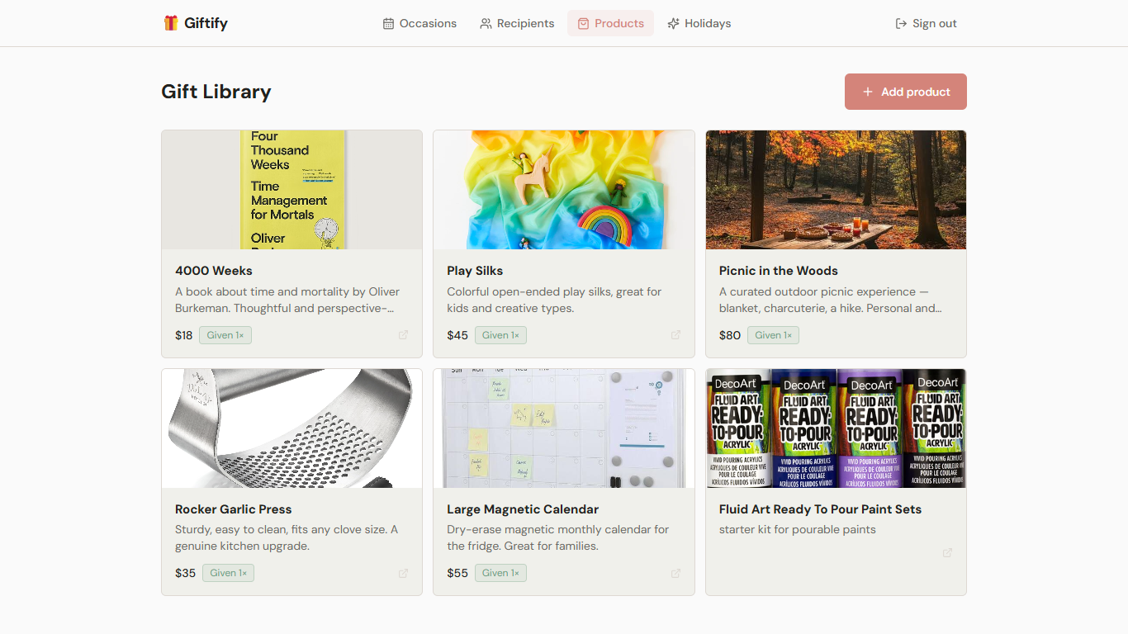The width and height of the screenshot is (1128, 634).
Task: Click the Giftify brand name
Action: (x=206, y=23)
